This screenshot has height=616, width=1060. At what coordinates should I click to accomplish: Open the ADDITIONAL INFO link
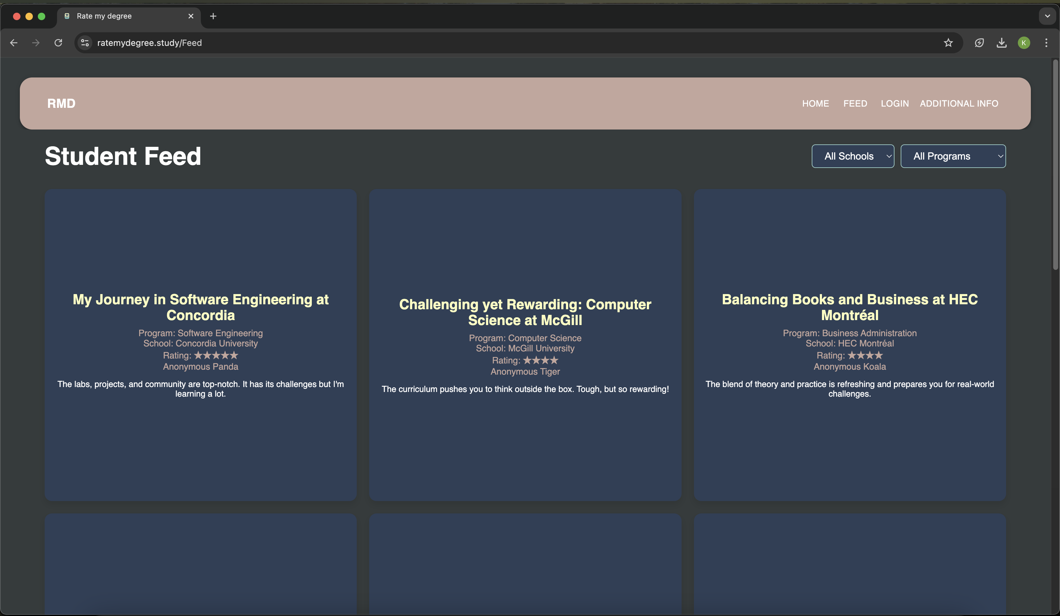[x=959, y=103]
